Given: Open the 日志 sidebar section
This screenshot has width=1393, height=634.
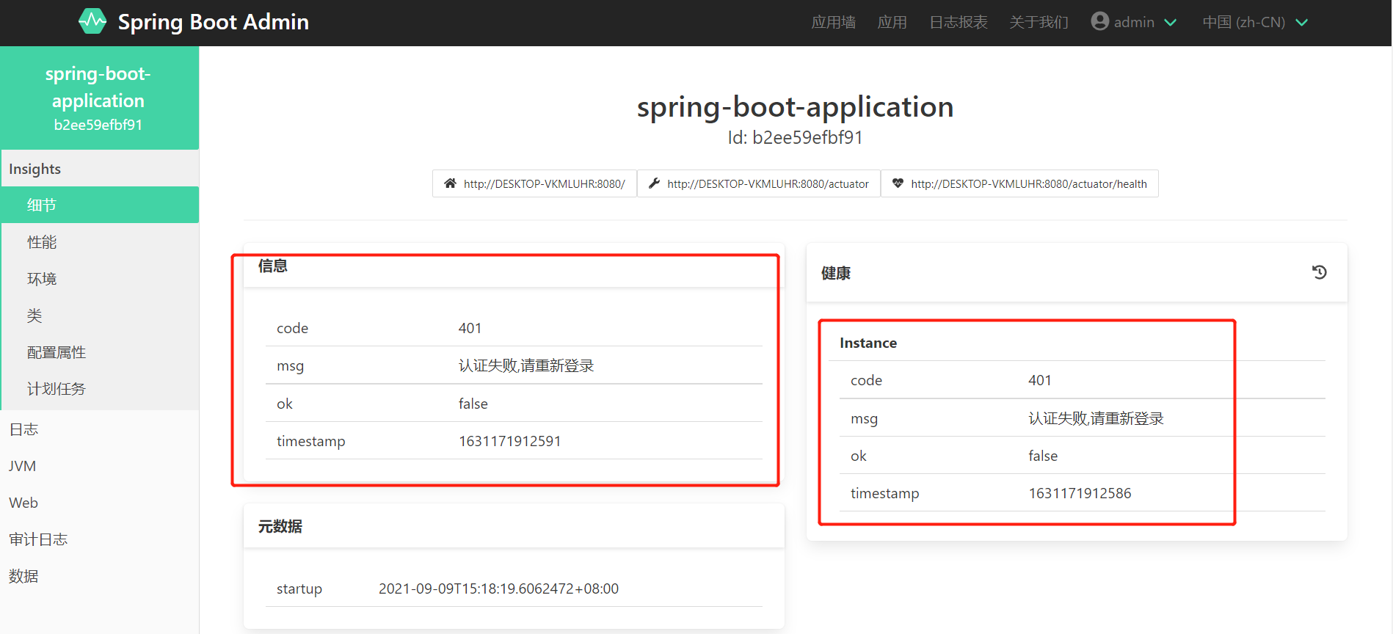Looking at the screenshot, I should pos(100,429).
